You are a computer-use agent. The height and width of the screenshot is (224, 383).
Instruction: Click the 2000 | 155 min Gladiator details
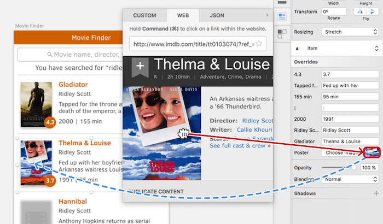(x=80, y=121)
